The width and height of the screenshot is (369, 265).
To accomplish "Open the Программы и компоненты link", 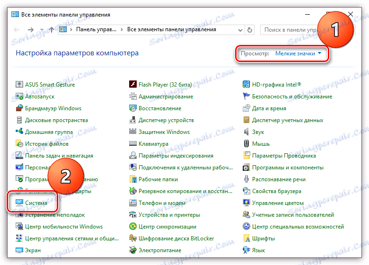I will point(288,168).
